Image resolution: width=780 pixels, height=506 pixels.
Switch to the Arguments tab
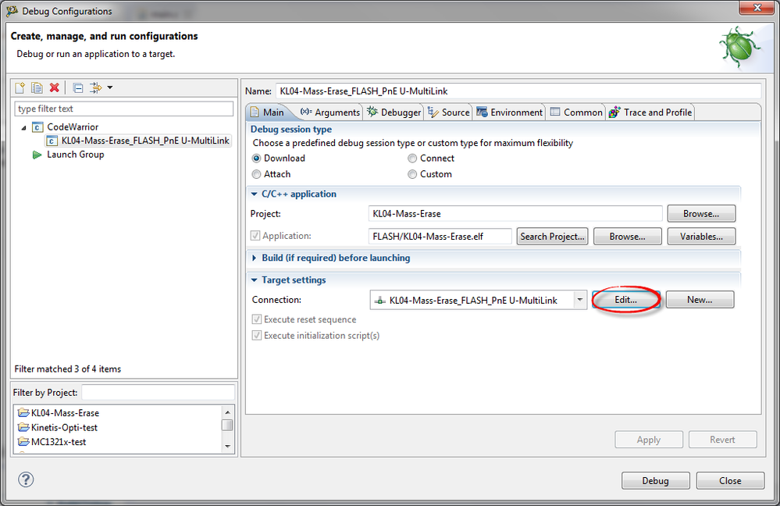coord(330,112)
